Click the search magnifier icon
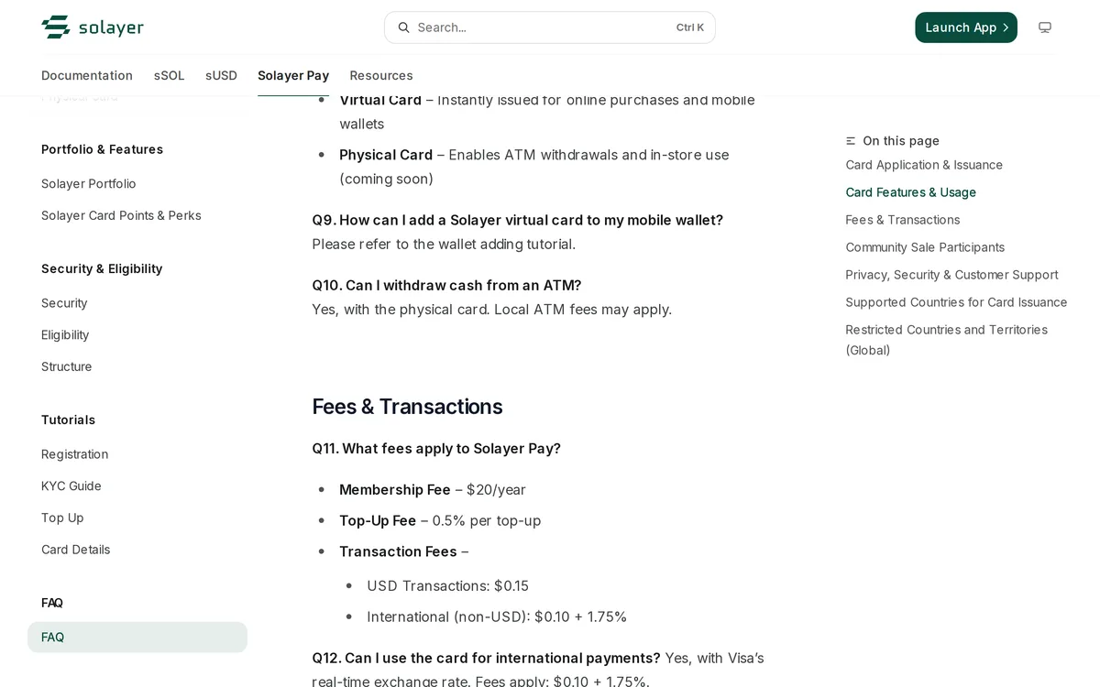This screenshot has height=687, width=1100. 403,27
